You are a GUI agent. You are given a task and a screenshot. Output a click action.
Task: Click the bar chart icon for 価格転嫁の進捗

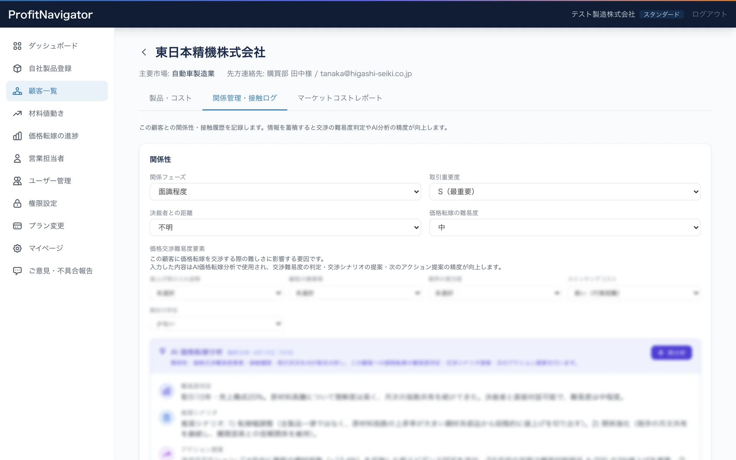pyautogui.click(x=17, y=136)
